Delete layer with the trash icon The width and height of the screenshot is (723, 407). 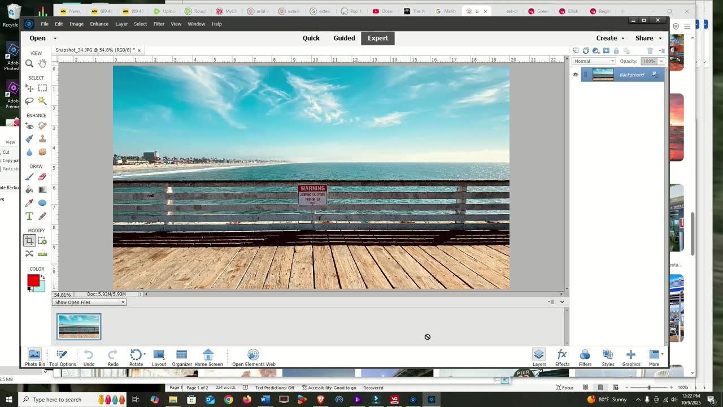tap(650, 50)
